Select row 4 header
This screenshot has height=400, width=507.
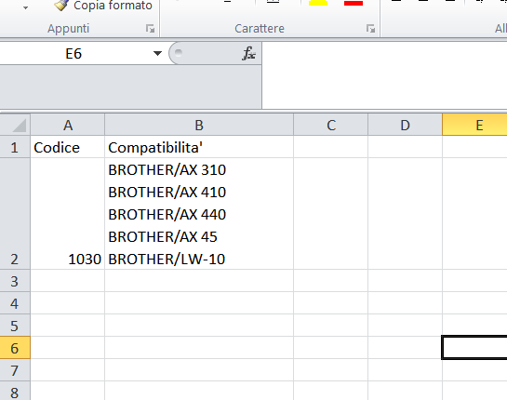point(15,303)
